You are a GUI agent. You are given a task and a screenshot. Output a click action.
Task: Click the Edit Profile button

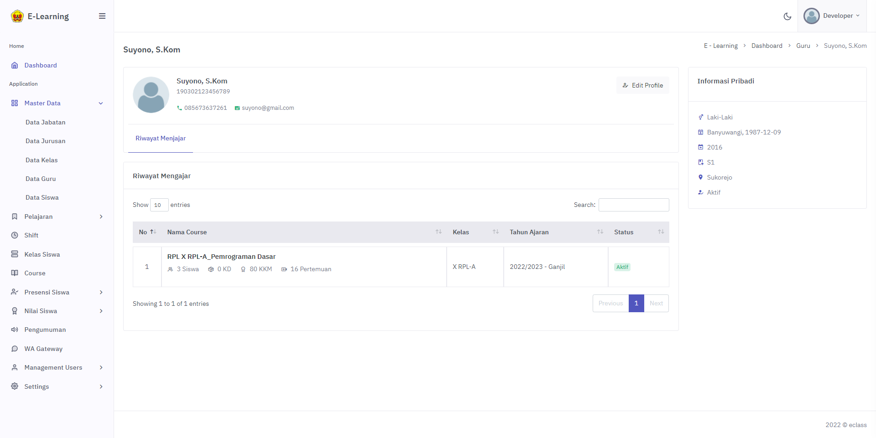[642, 85]
